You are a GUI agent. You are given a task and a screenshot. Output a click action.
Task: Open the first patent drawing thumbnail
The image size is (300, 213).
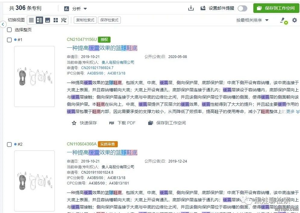pos(34,76)
